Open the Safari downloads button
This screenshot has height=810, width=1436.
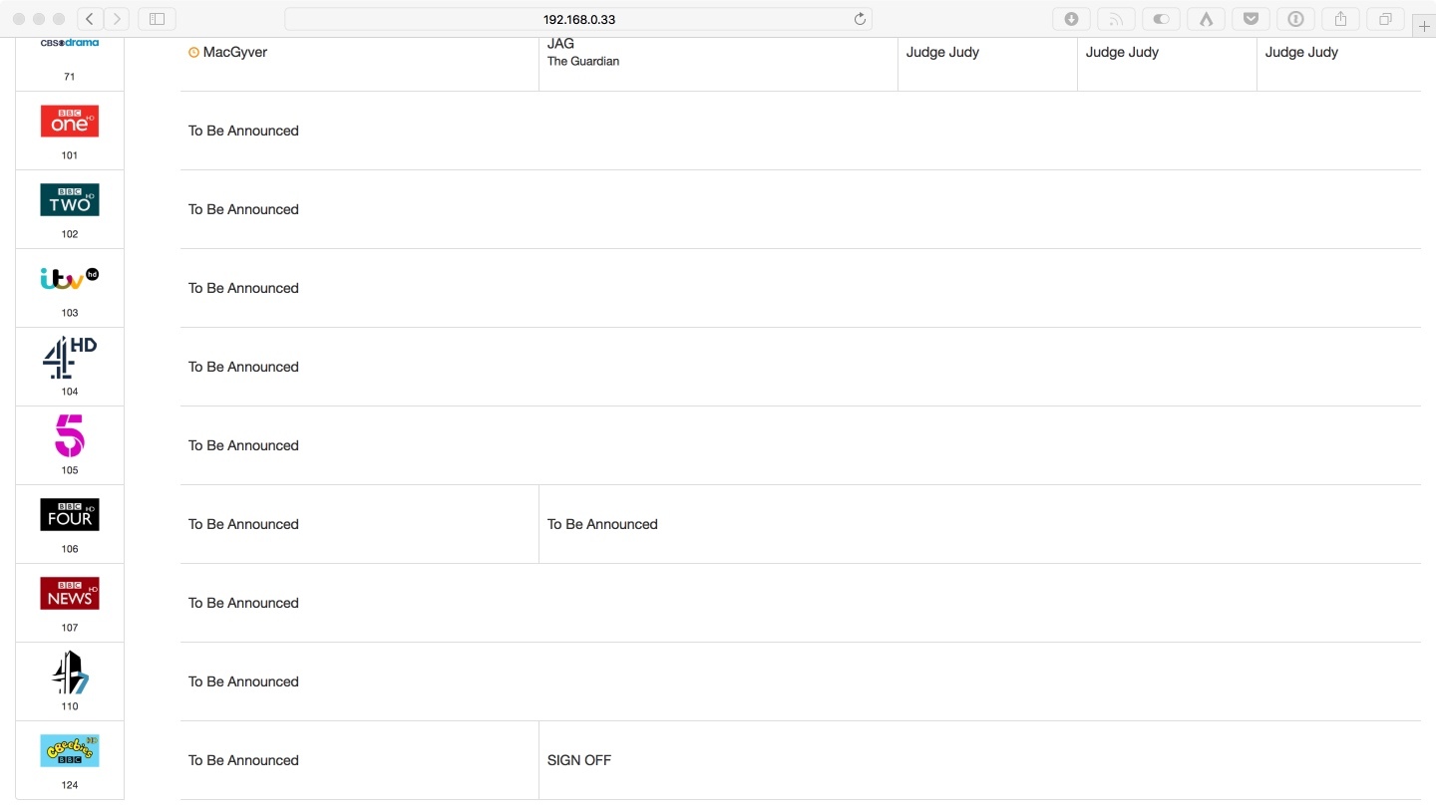(x=1071, y=19)
